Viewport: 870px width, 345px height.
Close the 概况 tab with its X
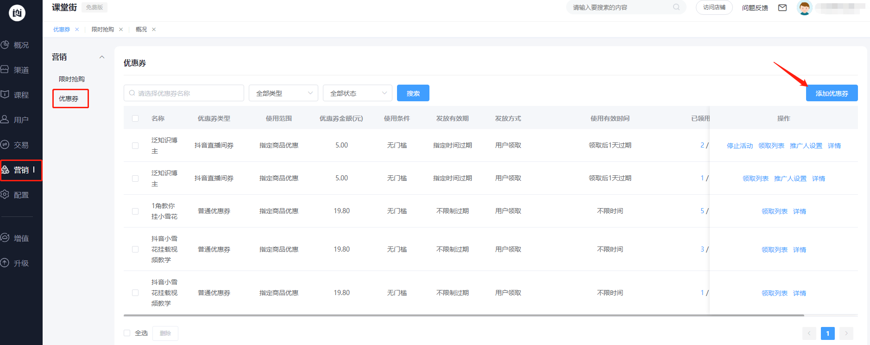pyautogui.click(x=154, y=29)
